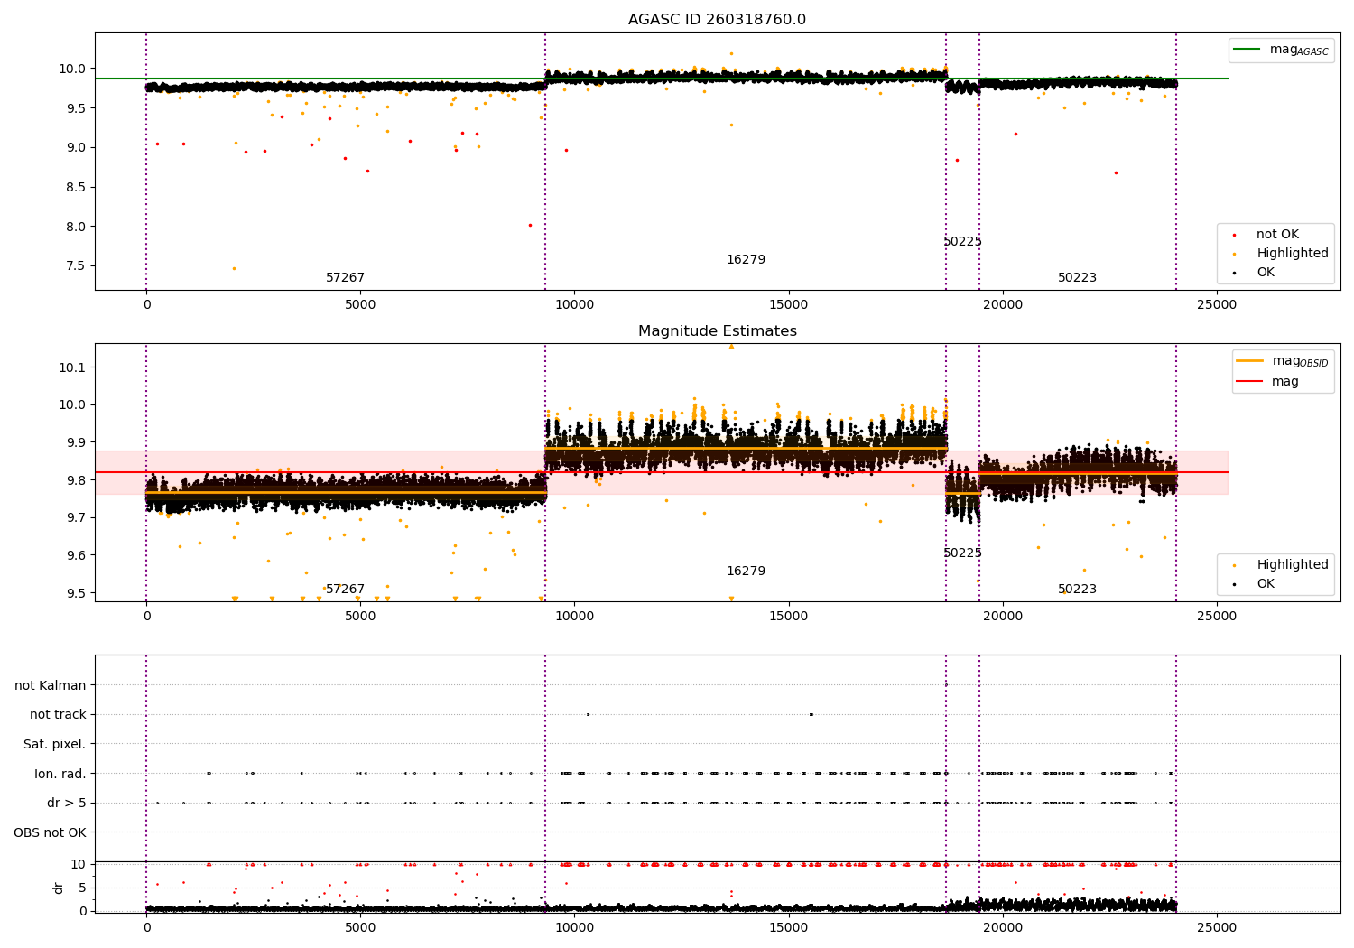Select the orange mag OBSID legend line sample
Image resolution: width=1354 pixels, height=948 pixels.
click(x=1249, y=361)
